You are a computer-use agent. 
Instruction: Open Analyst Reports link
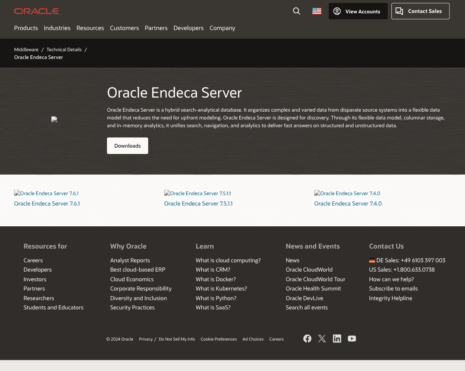point(130,260)
